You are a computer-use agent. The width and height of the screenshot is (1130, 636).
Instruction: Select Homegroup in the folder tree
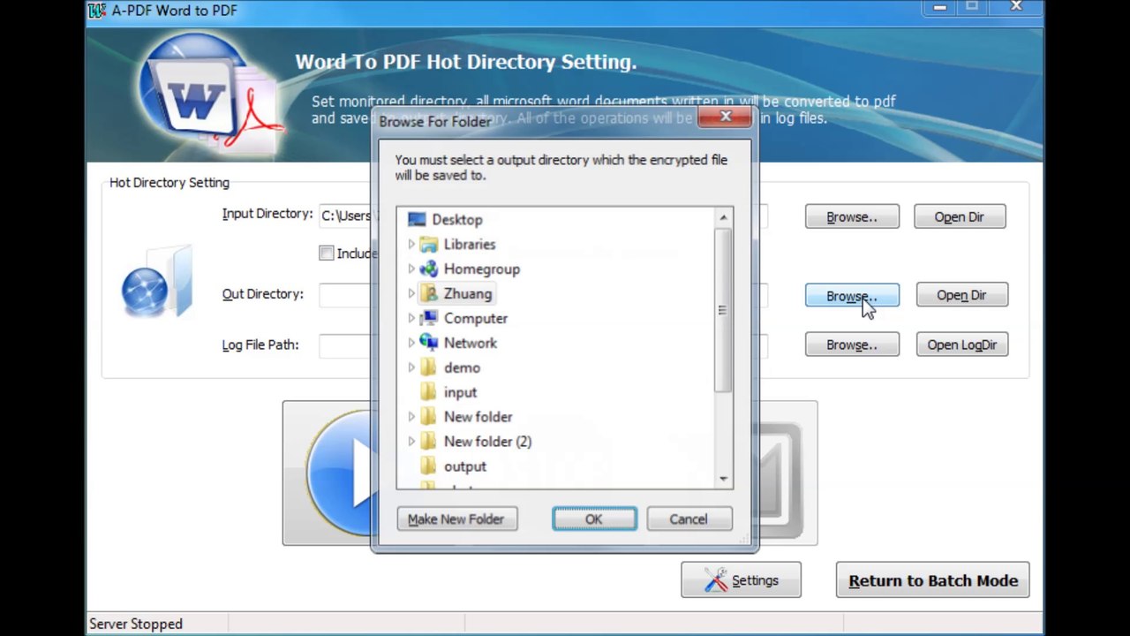coord(482,269)
